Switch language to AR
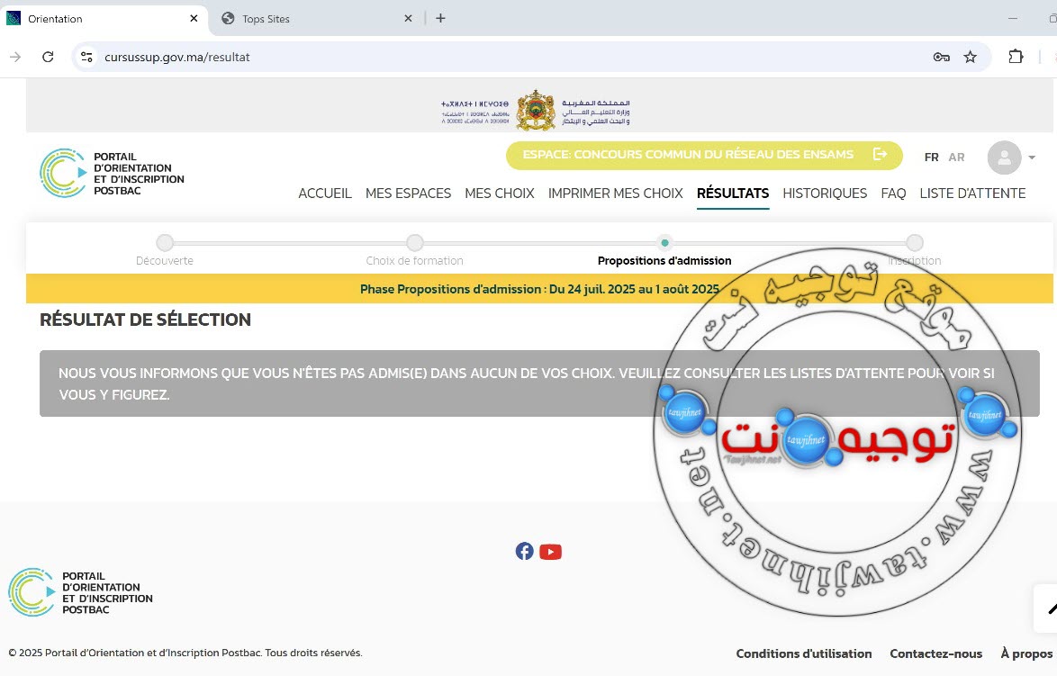The width and height of the screenshot is (1057, 676). pyautogui.click(x=956, y=157)
